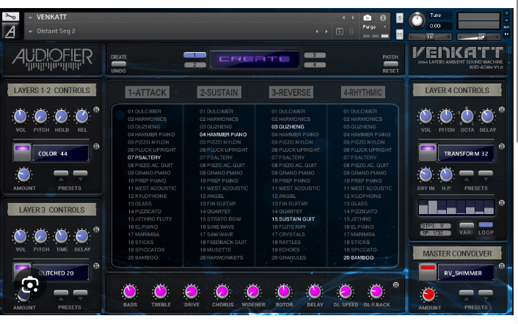Viewport: 518px width, 324px height.
Task: Click R randomize beside RV_SHIMMER
Action: pos(501,265)
